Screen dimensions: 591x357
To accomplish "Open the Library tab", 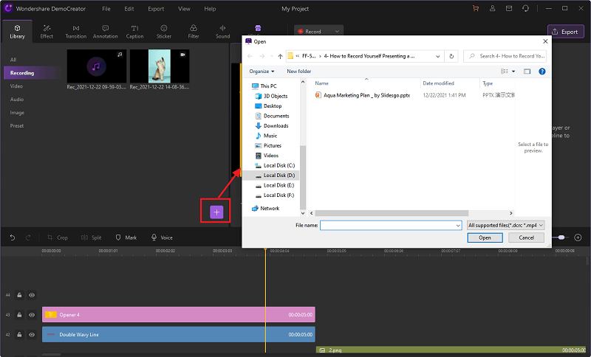I will click(17, 32).
